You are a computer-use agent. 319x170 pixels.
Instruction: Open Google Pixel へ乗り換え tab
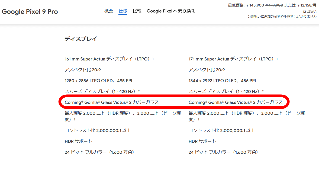point(171,11)
